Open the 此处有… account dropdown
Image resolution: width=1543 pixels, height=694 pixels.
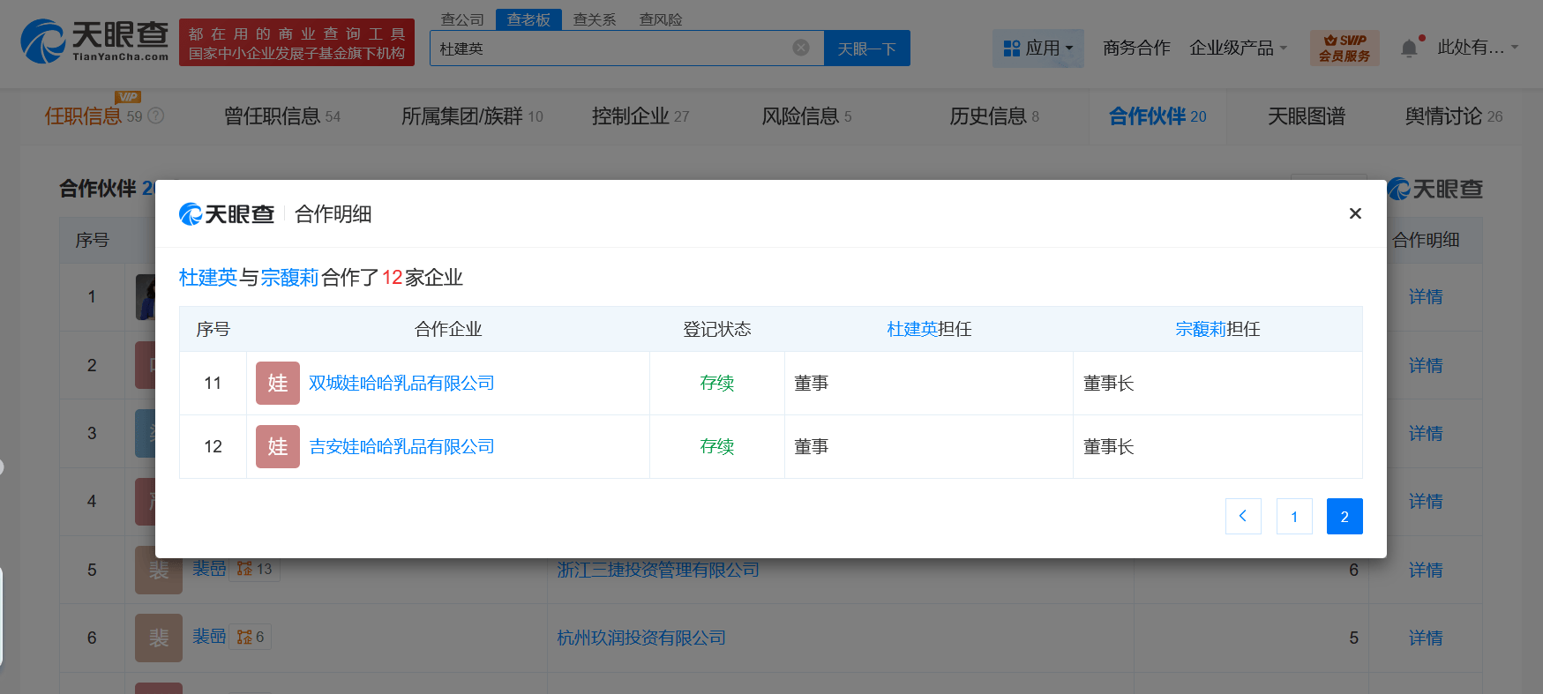tap(1478, 48)
